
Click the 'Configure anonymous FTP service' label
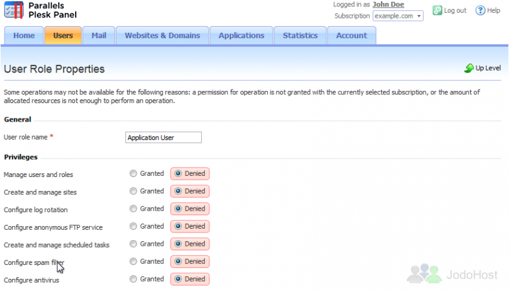(53, 227)
